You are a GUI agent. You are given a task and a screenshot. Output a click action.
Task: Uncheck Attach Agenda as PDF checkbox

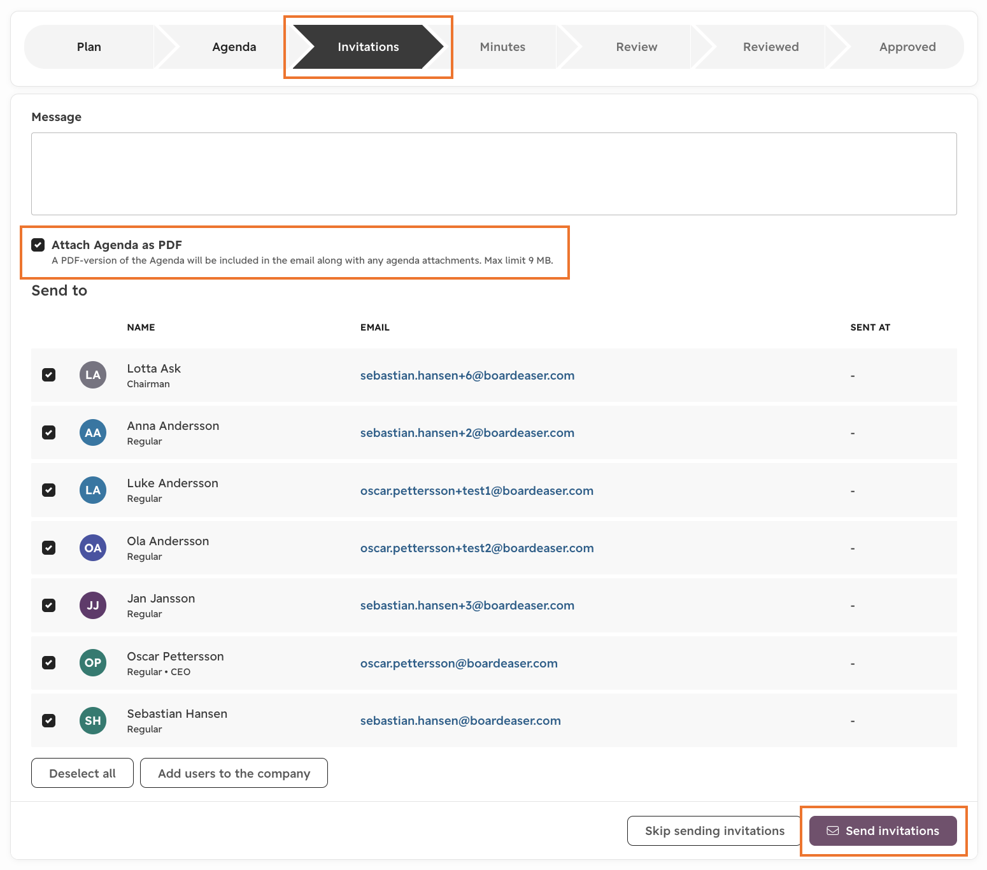coord(38,245)
